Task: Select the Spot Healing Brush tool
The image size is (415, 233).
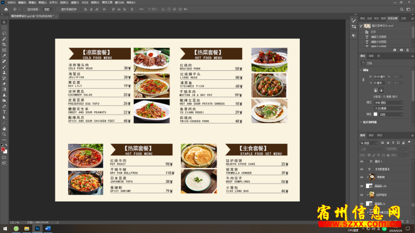Action: click(4, 62)
